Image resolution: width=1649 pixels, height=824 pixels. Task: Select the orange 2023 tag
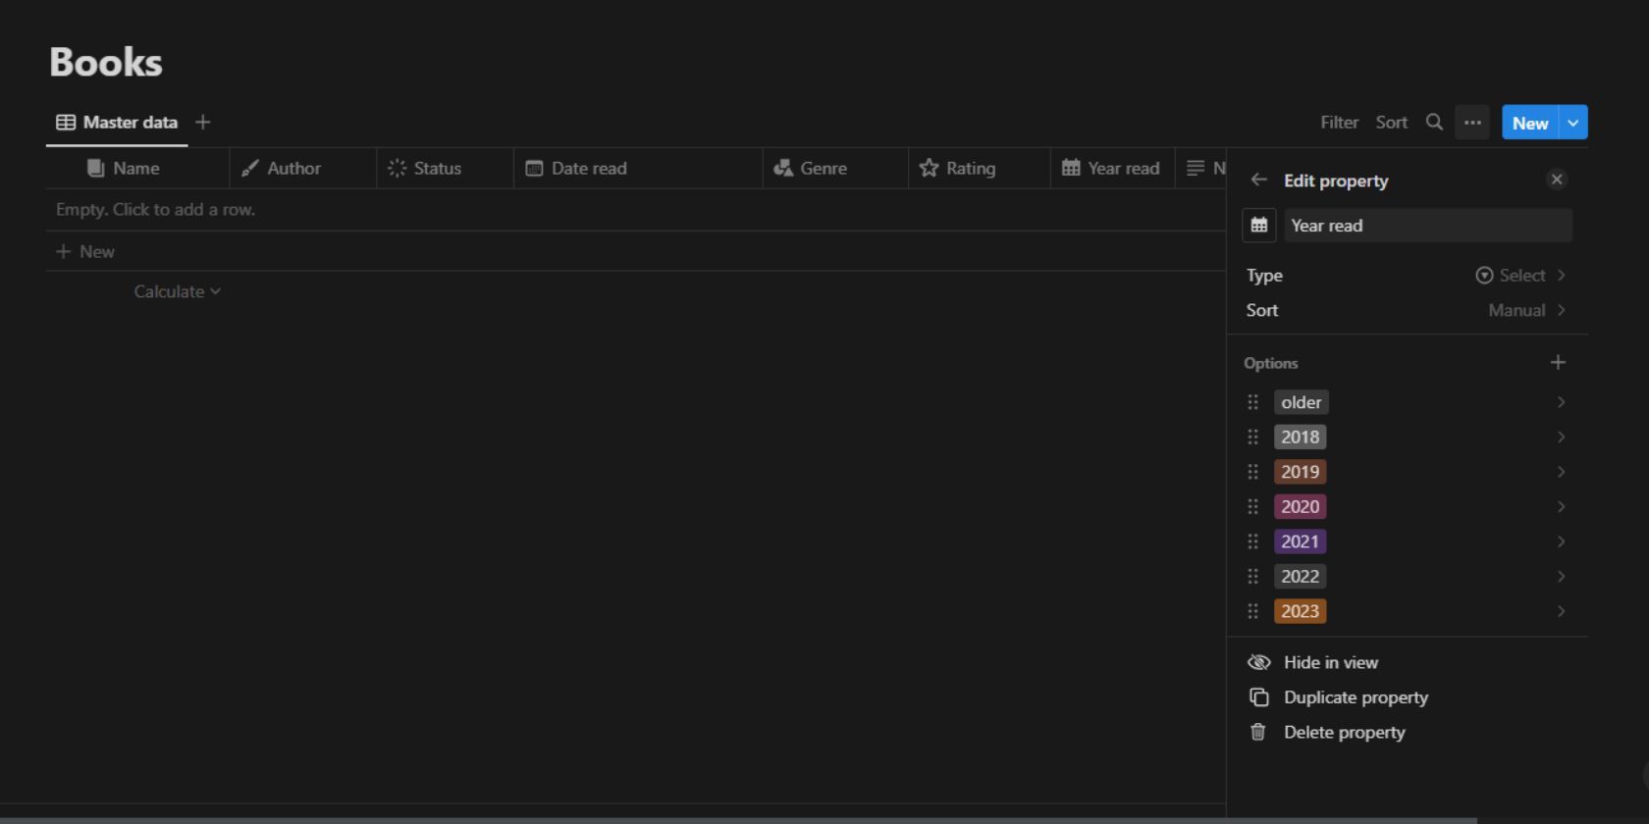pyautogui.click(x=1301, y=611)
